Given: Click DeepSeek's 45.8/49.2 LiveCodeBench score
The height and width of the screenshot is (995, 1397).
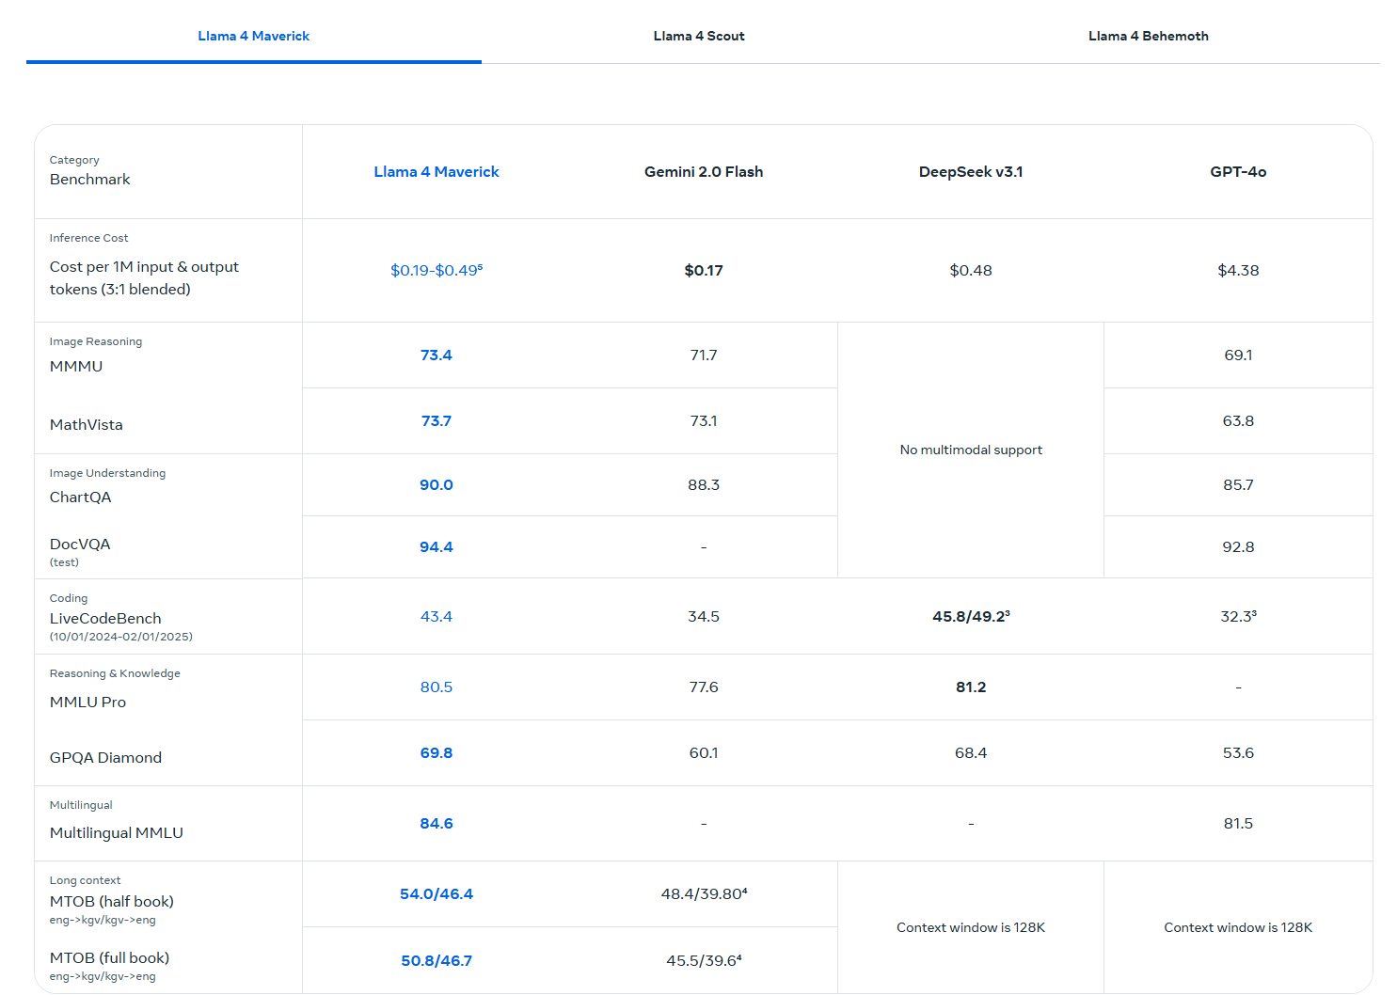Looking at the screenshot, I should 970,616.
